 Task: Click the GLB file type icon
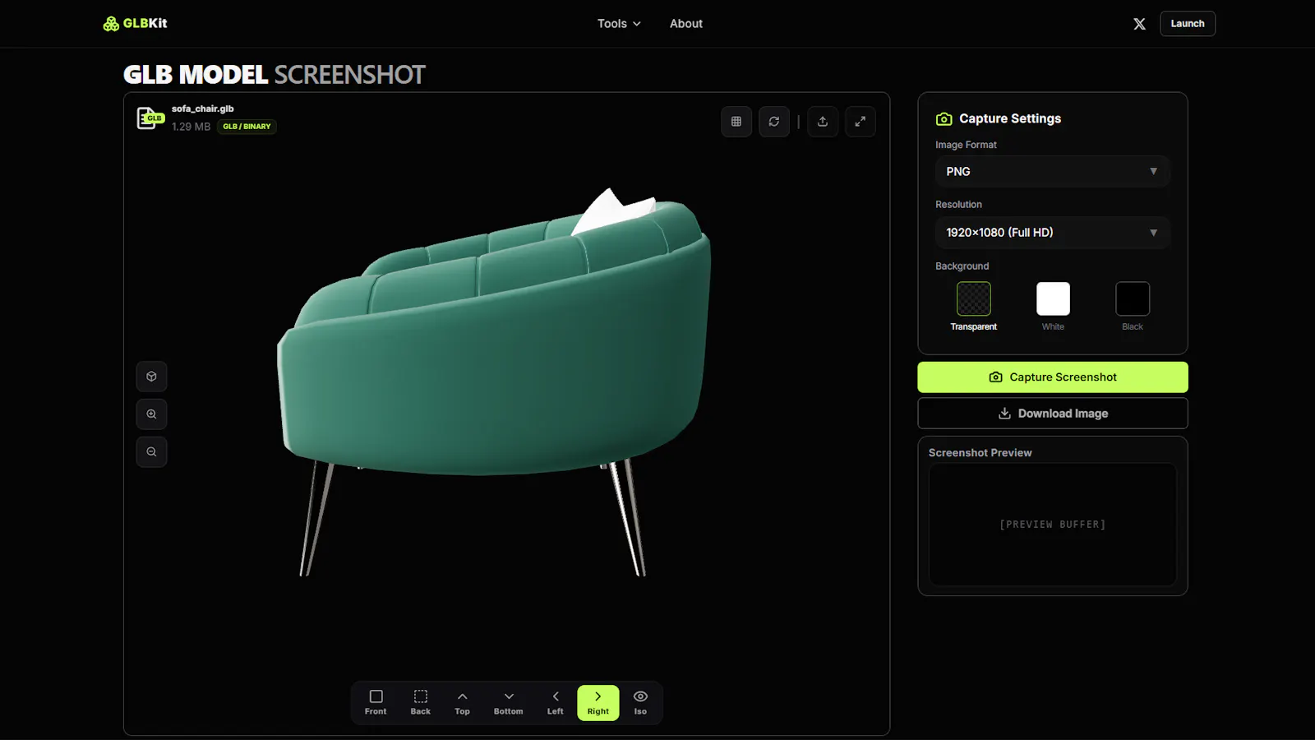click(150, 118)
